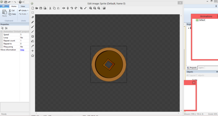This screenshot has height=116, width=218.
Task: Select the Rectangle shape tool
Action: (33, 36)
